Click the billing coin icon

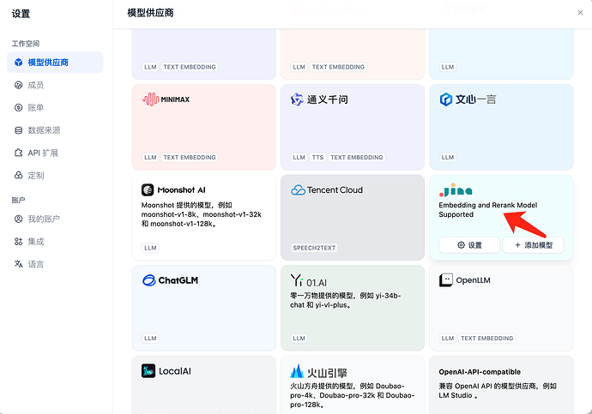pos(19,107)
